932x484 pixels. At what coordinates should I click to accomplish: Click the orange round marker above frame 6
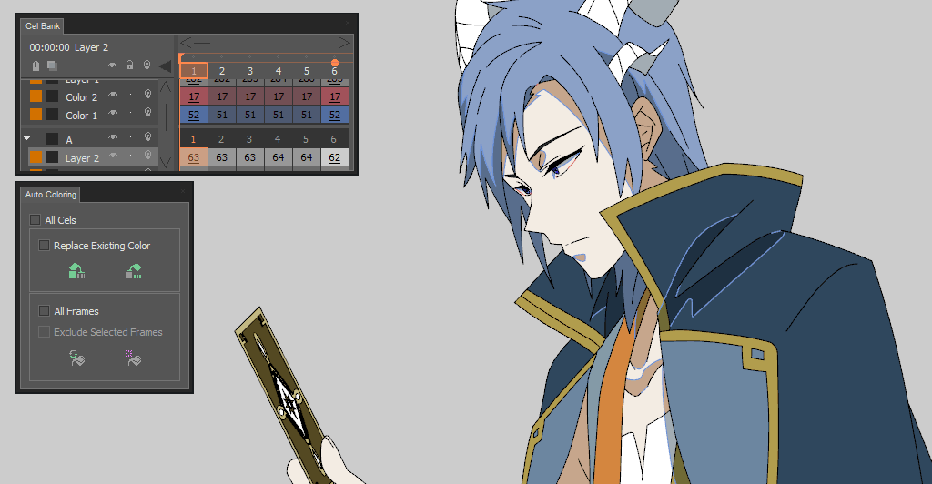click(335, 63)
